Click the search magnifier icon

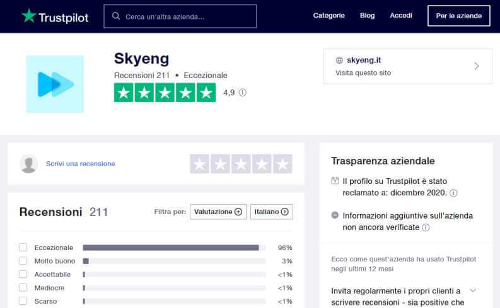116,16
